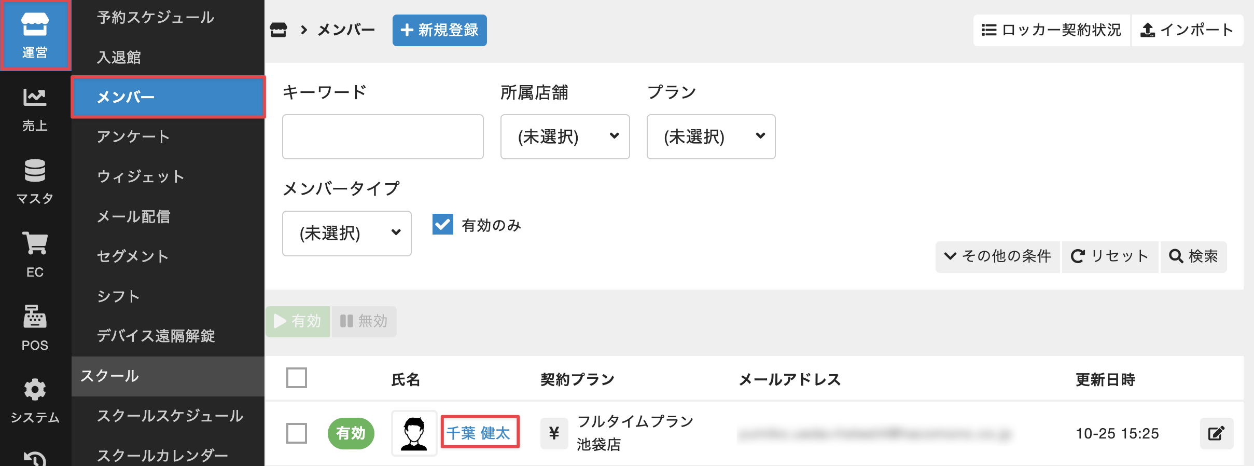Screen dimensions: 1254x466
Task: Tick the checkbox for 千葉 健太 row
Action: 297,433
